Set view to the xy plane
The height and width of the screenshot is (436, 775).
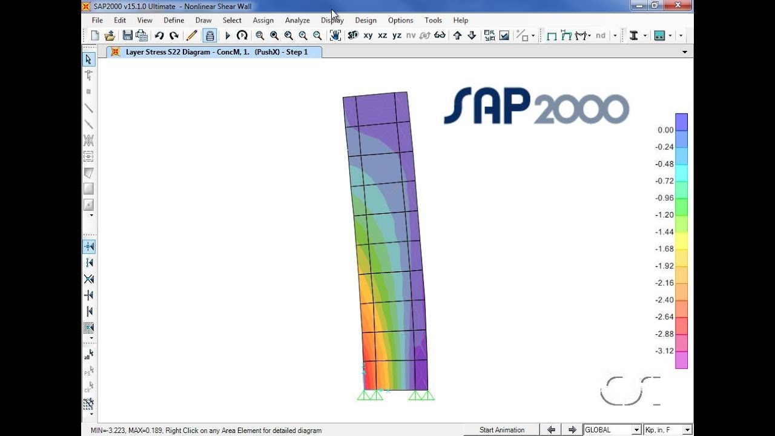368,36
